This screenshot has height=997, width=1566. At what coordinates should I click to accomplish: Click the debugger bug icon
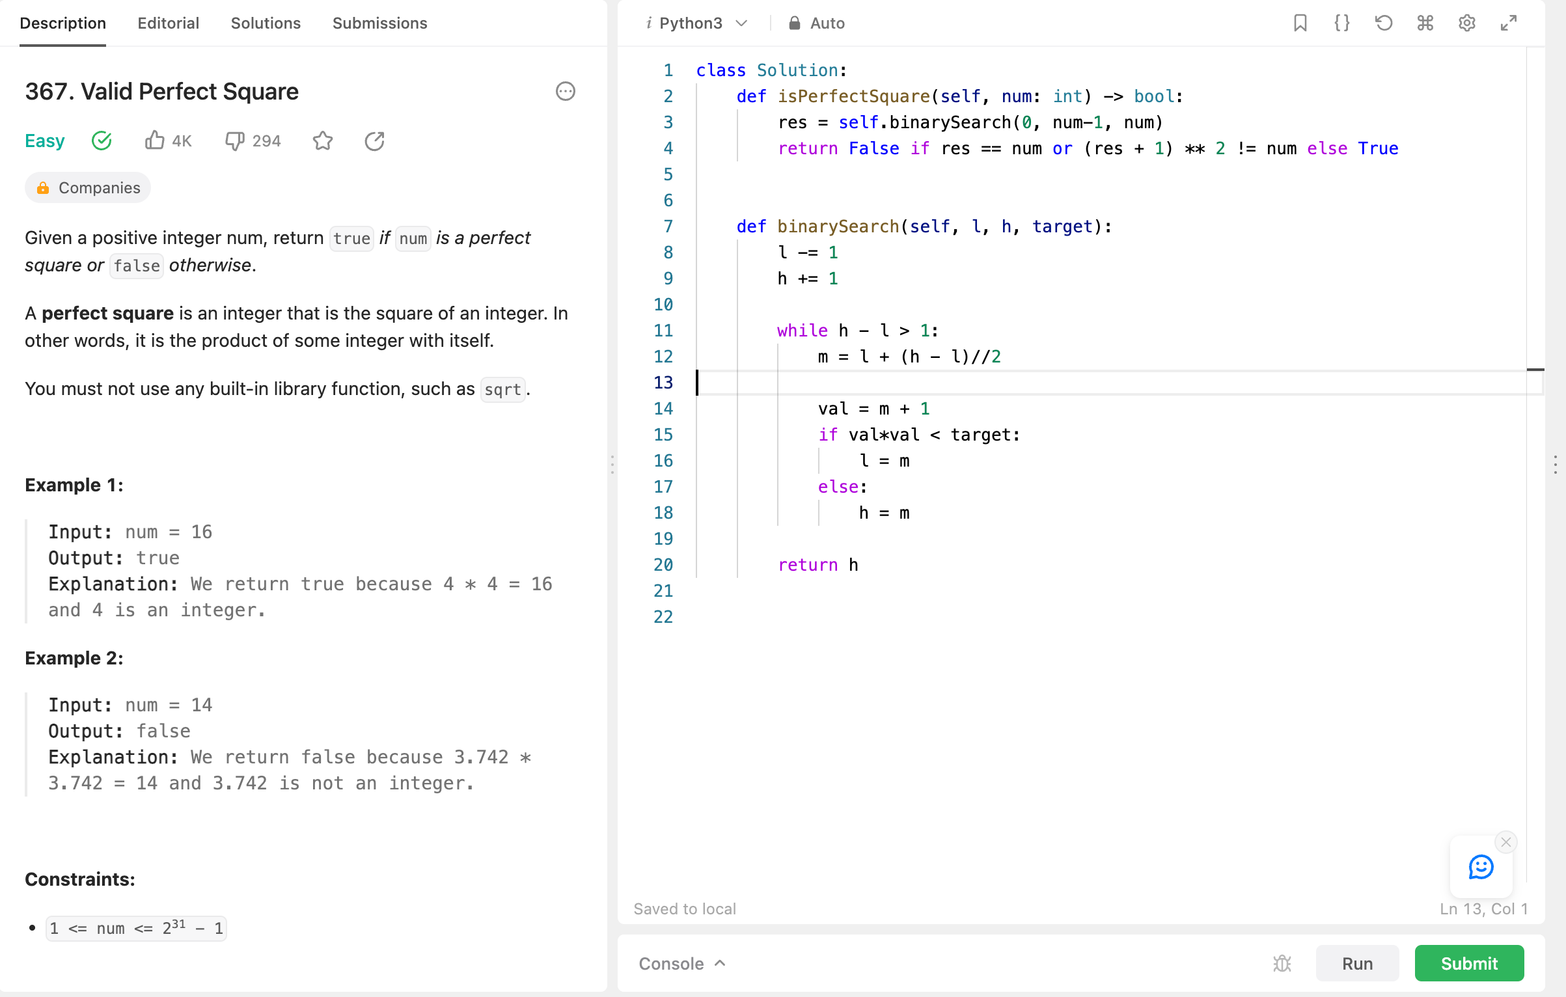coord(1282,963)
